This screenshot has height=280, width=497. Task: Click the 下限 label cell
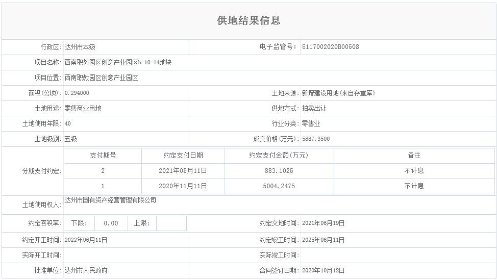click(x=80, y=223)
